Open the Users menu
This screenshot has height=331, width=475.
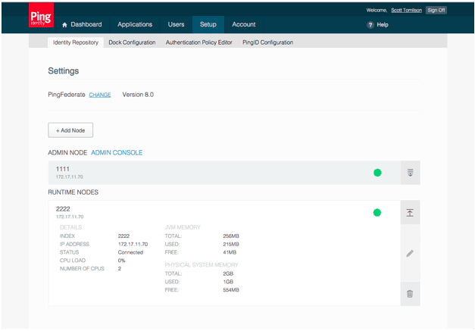[176, 24]
